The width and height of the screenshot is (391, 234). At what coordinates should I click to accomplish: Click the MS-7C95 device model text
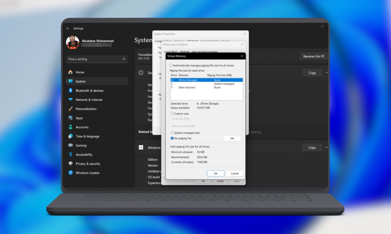click(x=144, y=59)
